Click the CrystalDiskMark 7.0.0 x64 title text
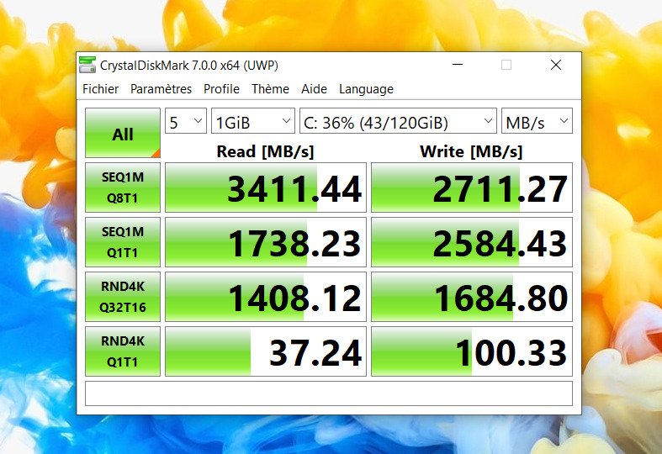The image size is (662, 454). tap(188, 66)
